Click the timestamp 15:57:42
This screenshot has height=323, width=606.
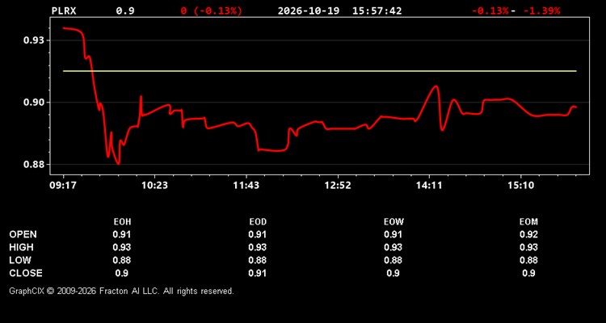(x=377, y=10)
